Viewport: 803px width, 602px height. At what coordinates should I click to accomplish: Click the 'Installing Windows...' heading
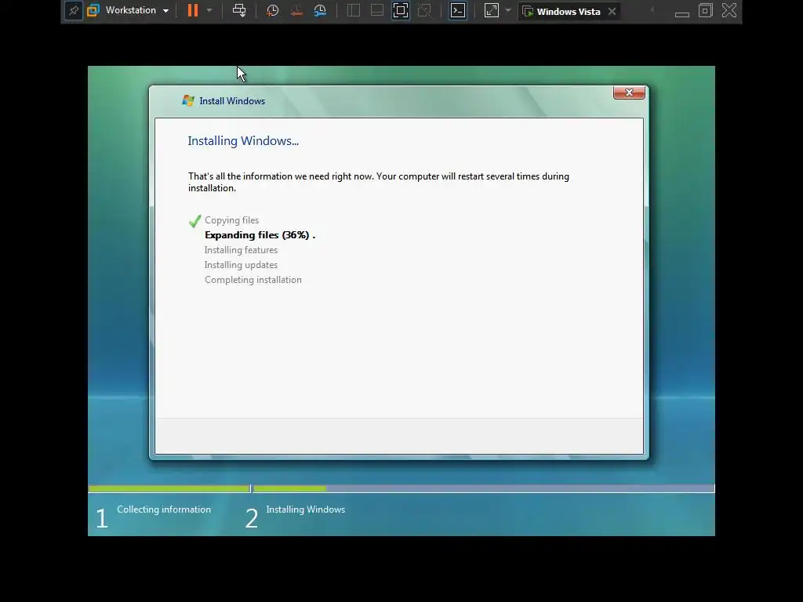point(243,141)
